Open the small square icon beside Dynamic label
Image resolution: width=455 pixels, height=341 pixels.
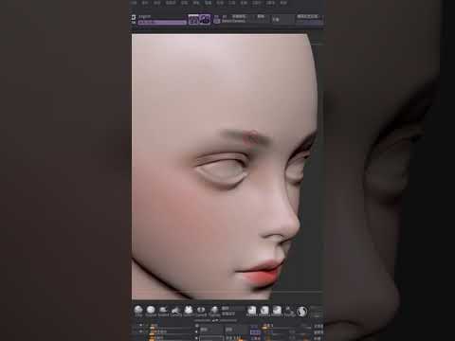click(x=217, y=21)
